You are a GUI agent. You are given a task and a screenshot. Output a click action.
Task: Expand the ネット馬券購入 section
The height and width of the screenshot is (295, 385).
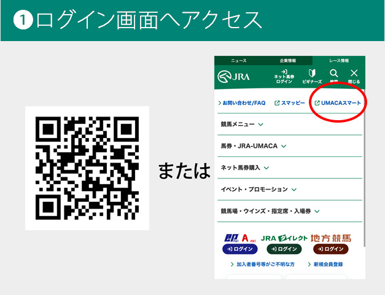click(245, 167)
